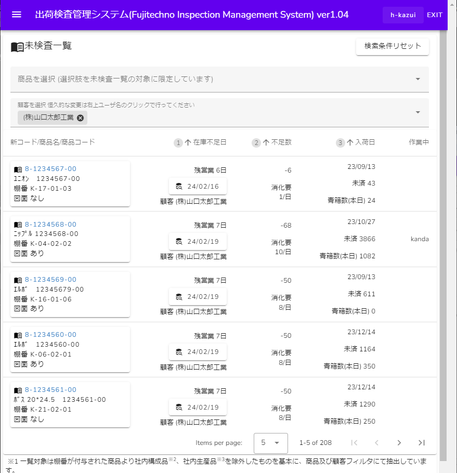Screen dimensions: 457x473
Task: Expand the 商品を選択 dropdown
Action: [x=418, y=79]
